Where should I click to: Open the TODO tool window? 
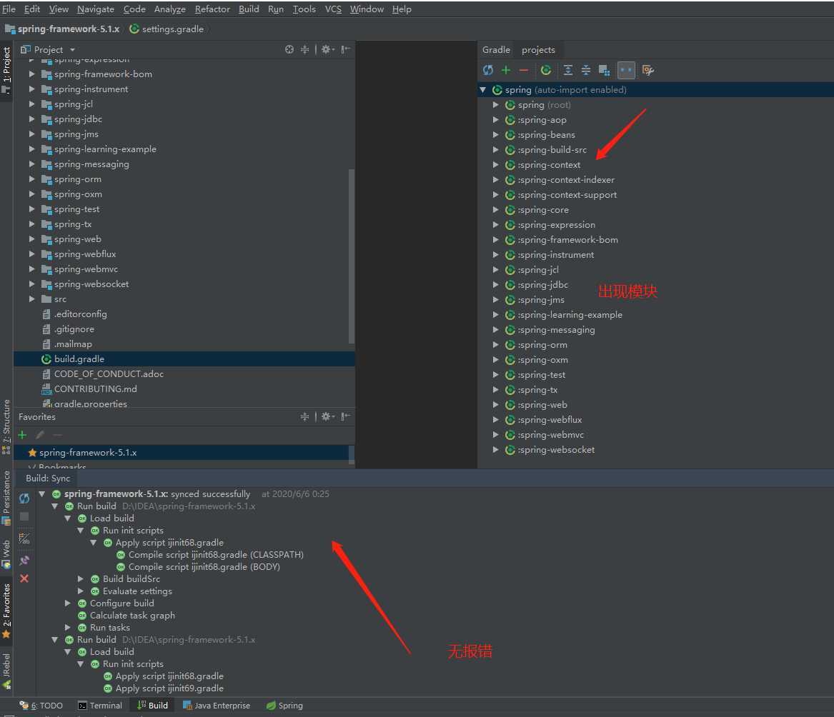(x=41, y=706)
